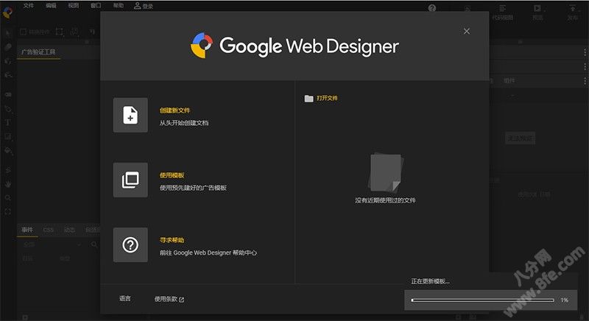
Task: Click the no recent files placeholder thumbnail
Action: [385, 173]
